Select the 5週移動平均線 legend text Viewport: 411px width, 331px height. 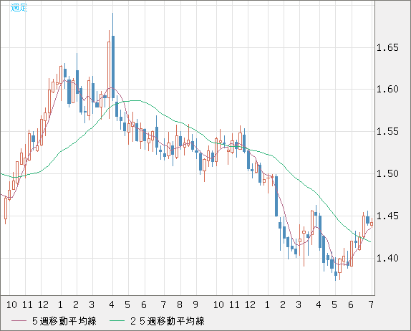[x=64, y=321]
